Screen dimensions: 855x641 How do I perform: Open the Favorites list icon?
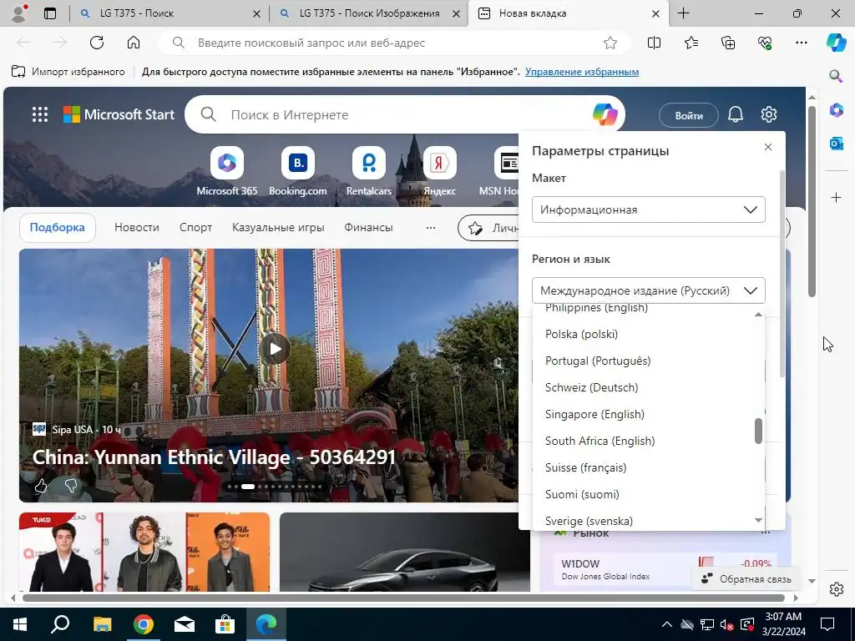691,43
